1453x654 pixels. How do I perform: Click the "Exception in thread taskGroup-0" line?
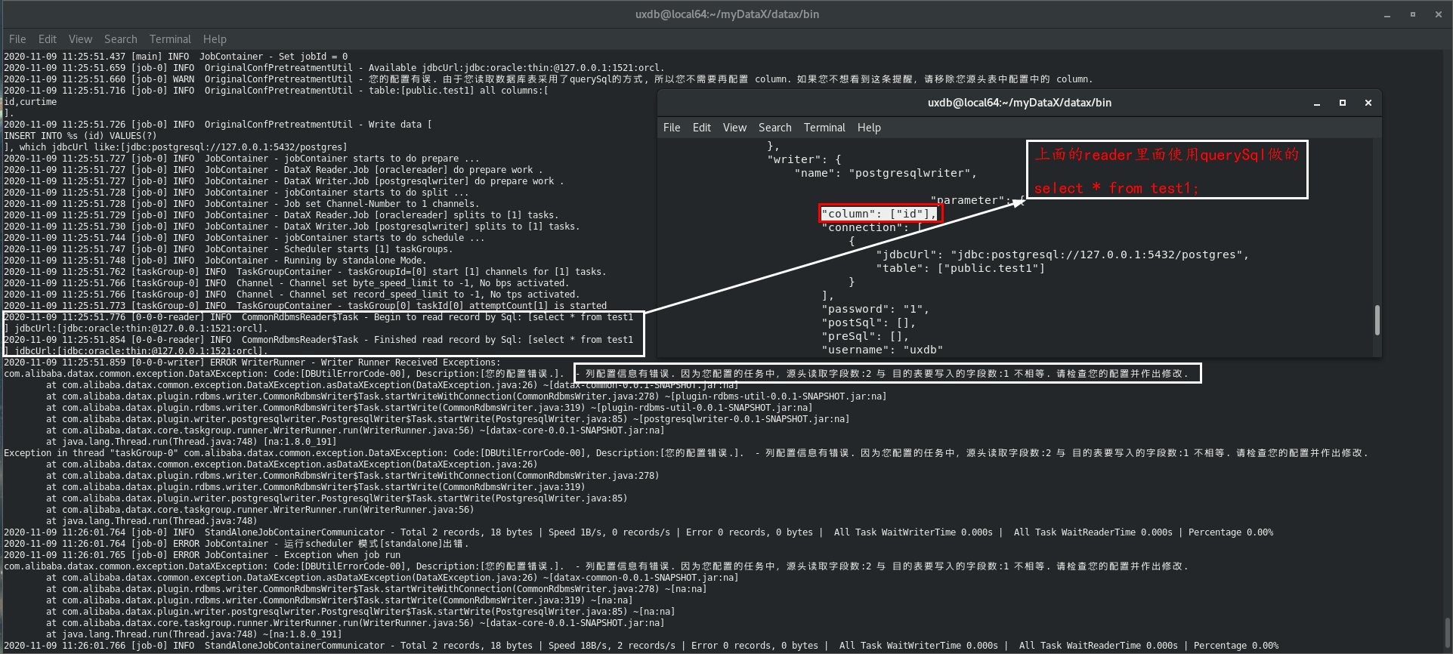pos(686,453)
